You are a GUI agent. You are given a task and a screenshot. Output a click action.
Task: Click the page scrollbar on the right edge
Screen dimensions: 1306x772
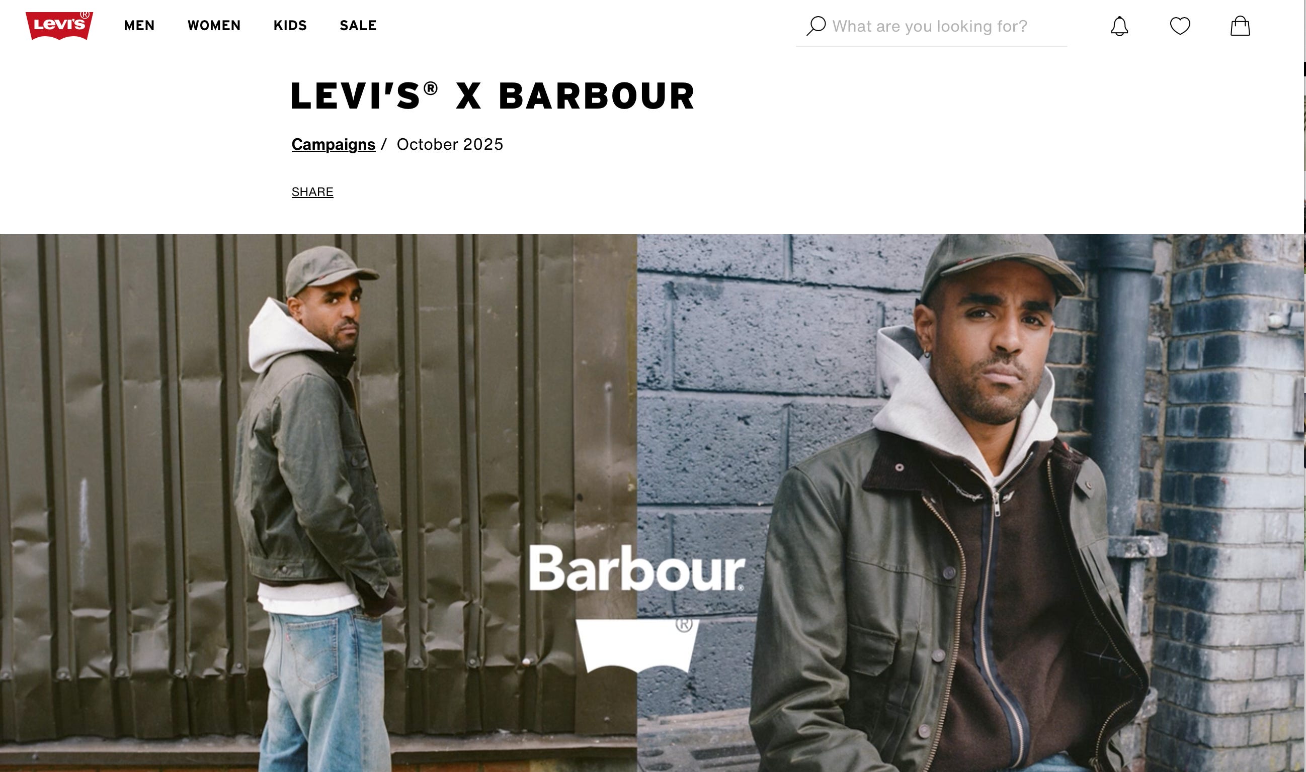point(1304,386)
